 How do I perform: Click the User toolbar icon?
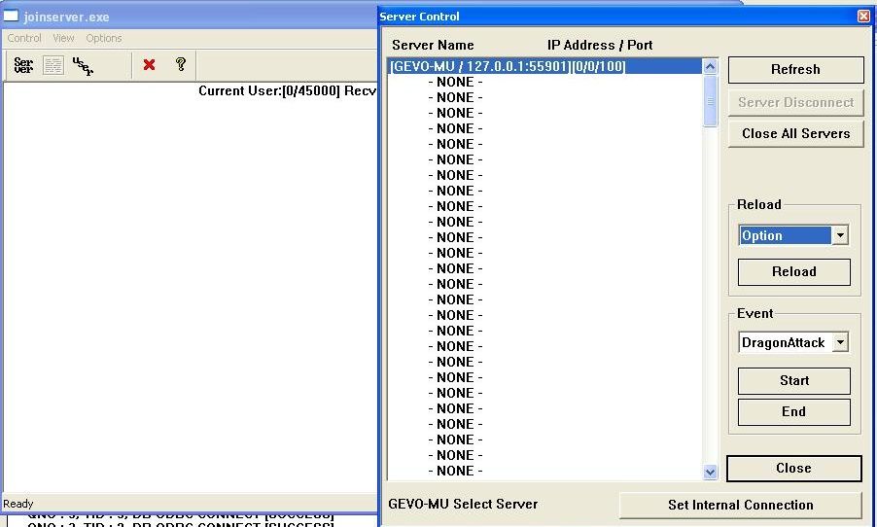[83, 65]
